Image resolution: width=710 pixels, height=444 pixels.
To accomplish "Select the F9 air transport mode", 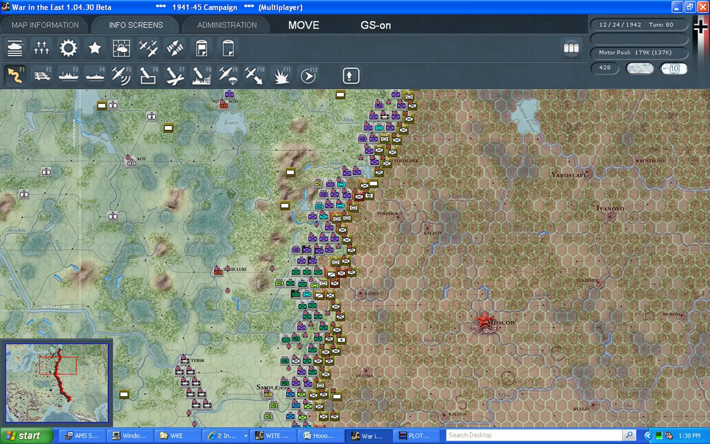I will (227, 75).
